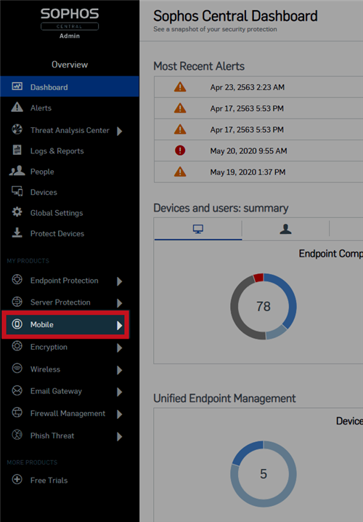Expand the Threat Analysis Center submenu arrow
Screen dimensions: 363x522
pos(120,131)
